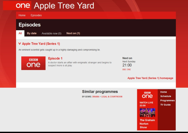Open Apple Tree Yard (Series 1) homepage link
Image resolution: width=188 pixels, height=133 pixels.
(x=150, y=78)
